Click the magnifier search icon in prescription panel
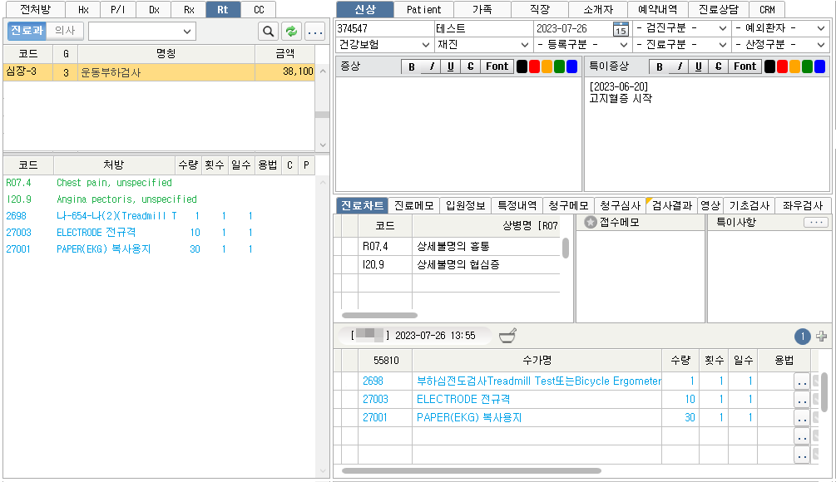 [268, 32]
